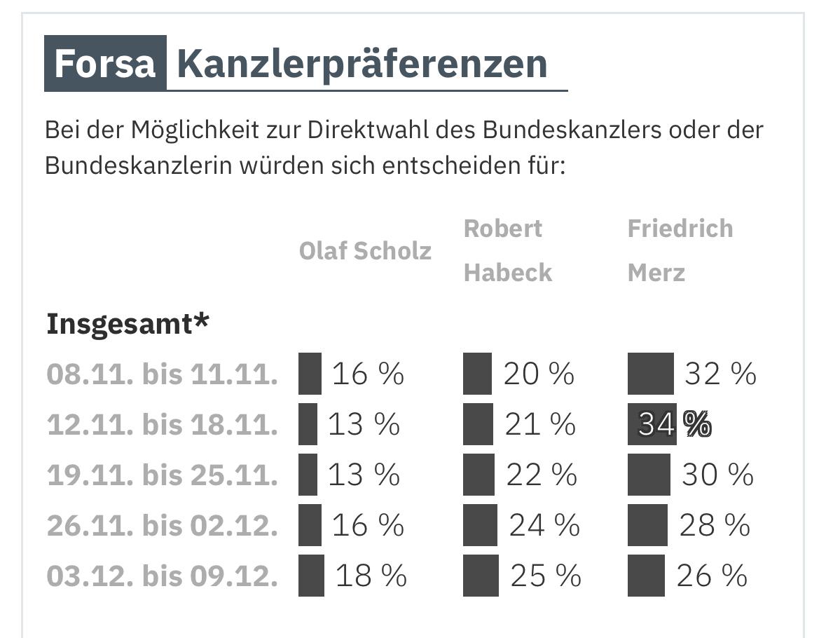Select Habeck's 20 % value text
Image resolution: width=826 pixels, height=638 pixels.
pyautogui.click(x=538, y=374)
